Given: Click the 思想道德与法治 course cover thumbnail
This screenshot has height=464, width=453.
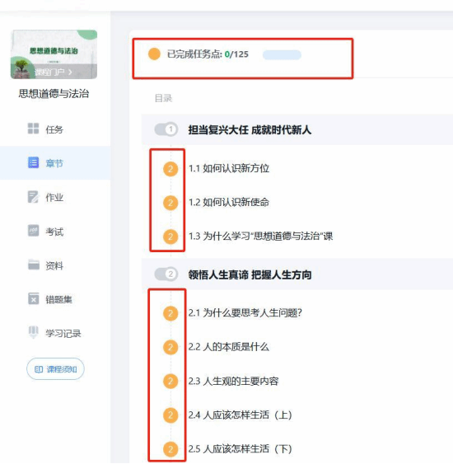Looking at the screenshot, I should point(54,54).
